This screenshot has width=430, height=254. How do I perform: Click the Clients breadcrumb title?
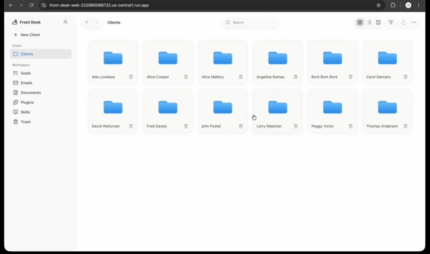(x=114, y=22)
